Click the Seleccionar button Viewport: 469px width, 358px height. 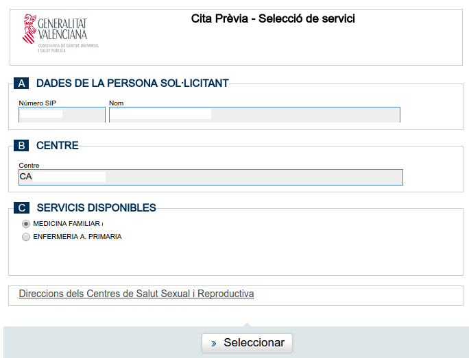coord(247,343)
